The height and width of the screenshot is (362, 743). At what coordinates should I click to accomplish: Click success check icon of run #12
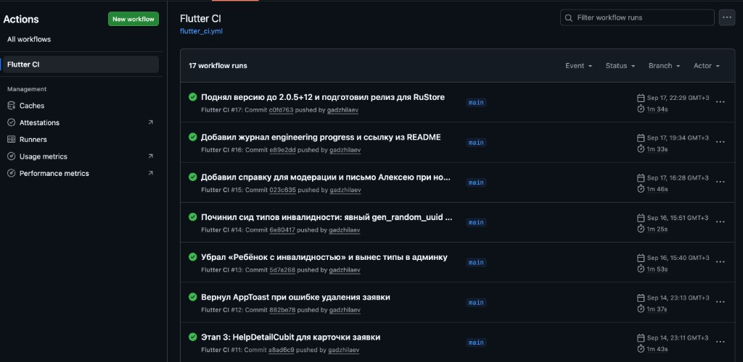click(193, 298)
